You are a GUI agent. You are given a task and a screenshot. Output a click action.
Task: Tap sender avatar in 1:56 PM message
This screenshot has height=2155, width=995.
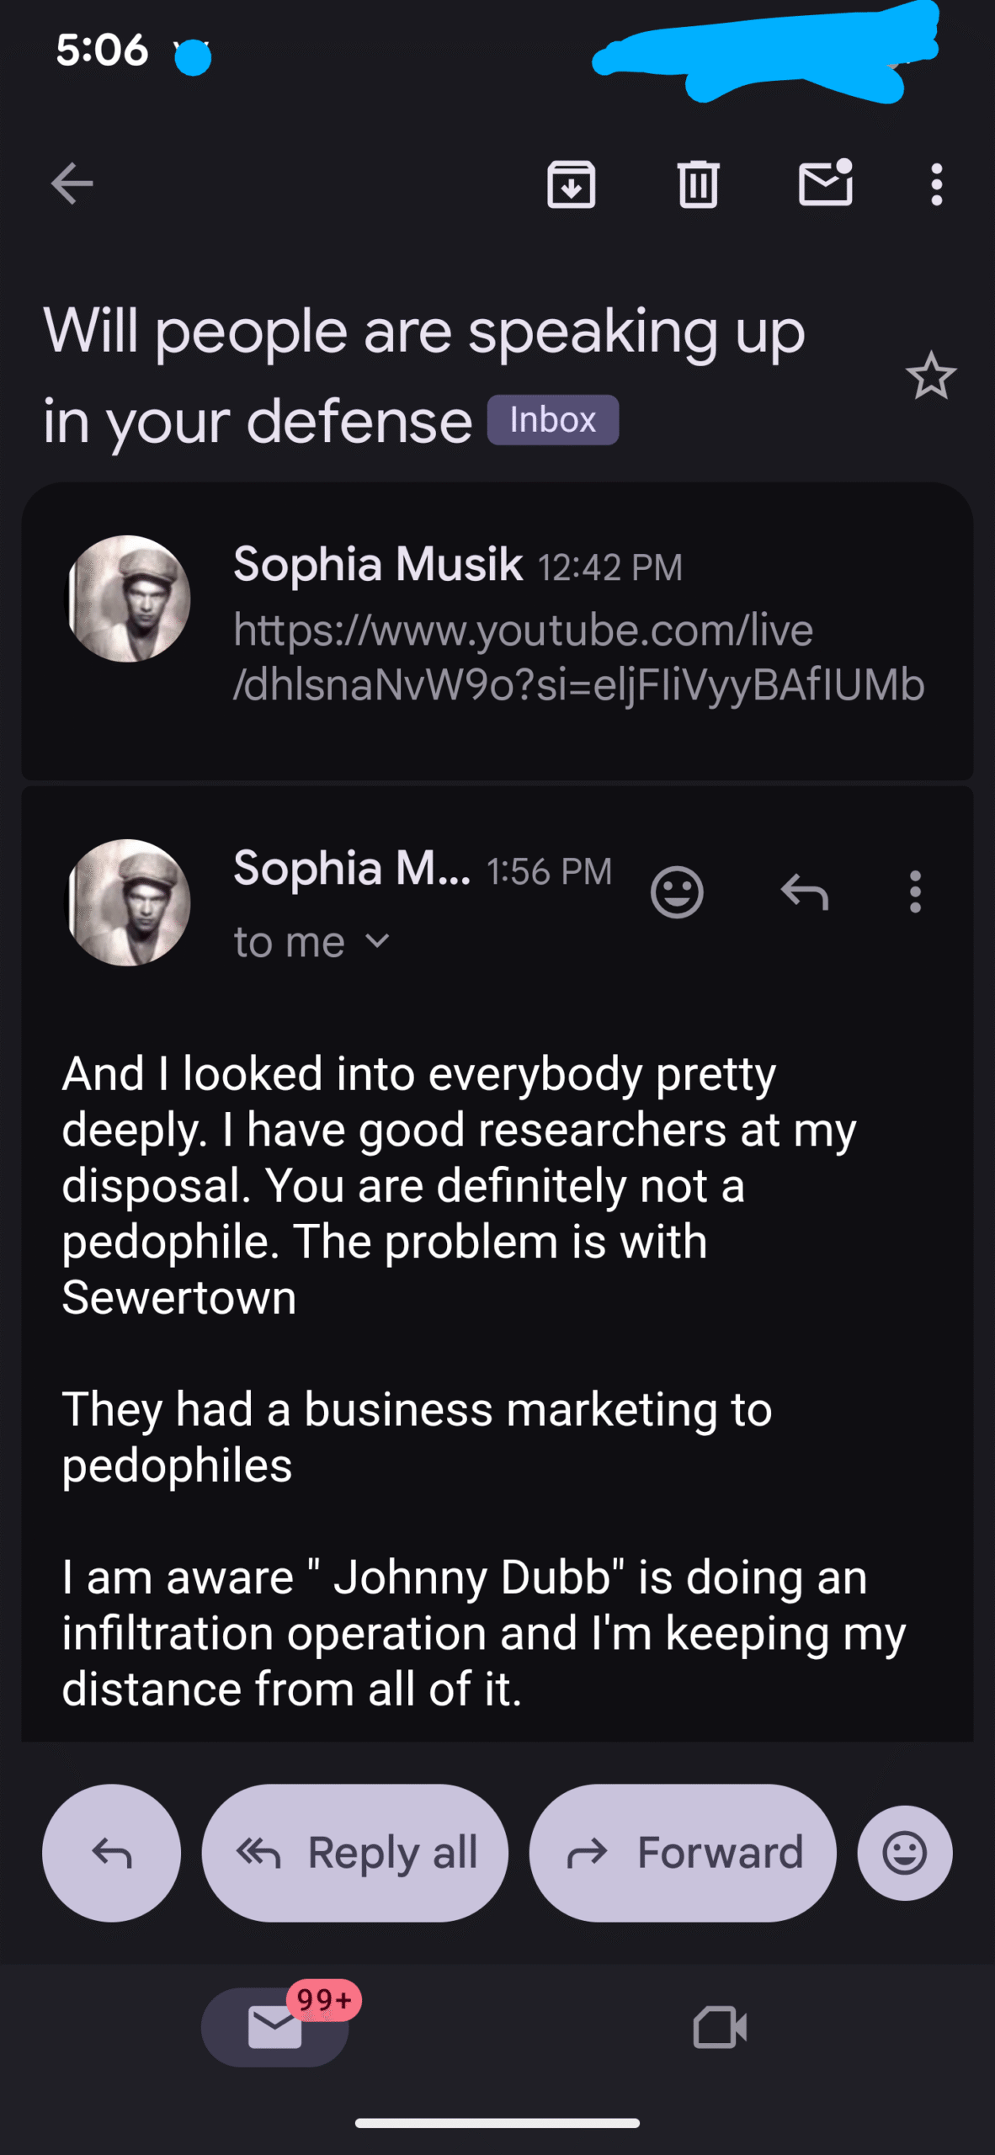[129, 902]
